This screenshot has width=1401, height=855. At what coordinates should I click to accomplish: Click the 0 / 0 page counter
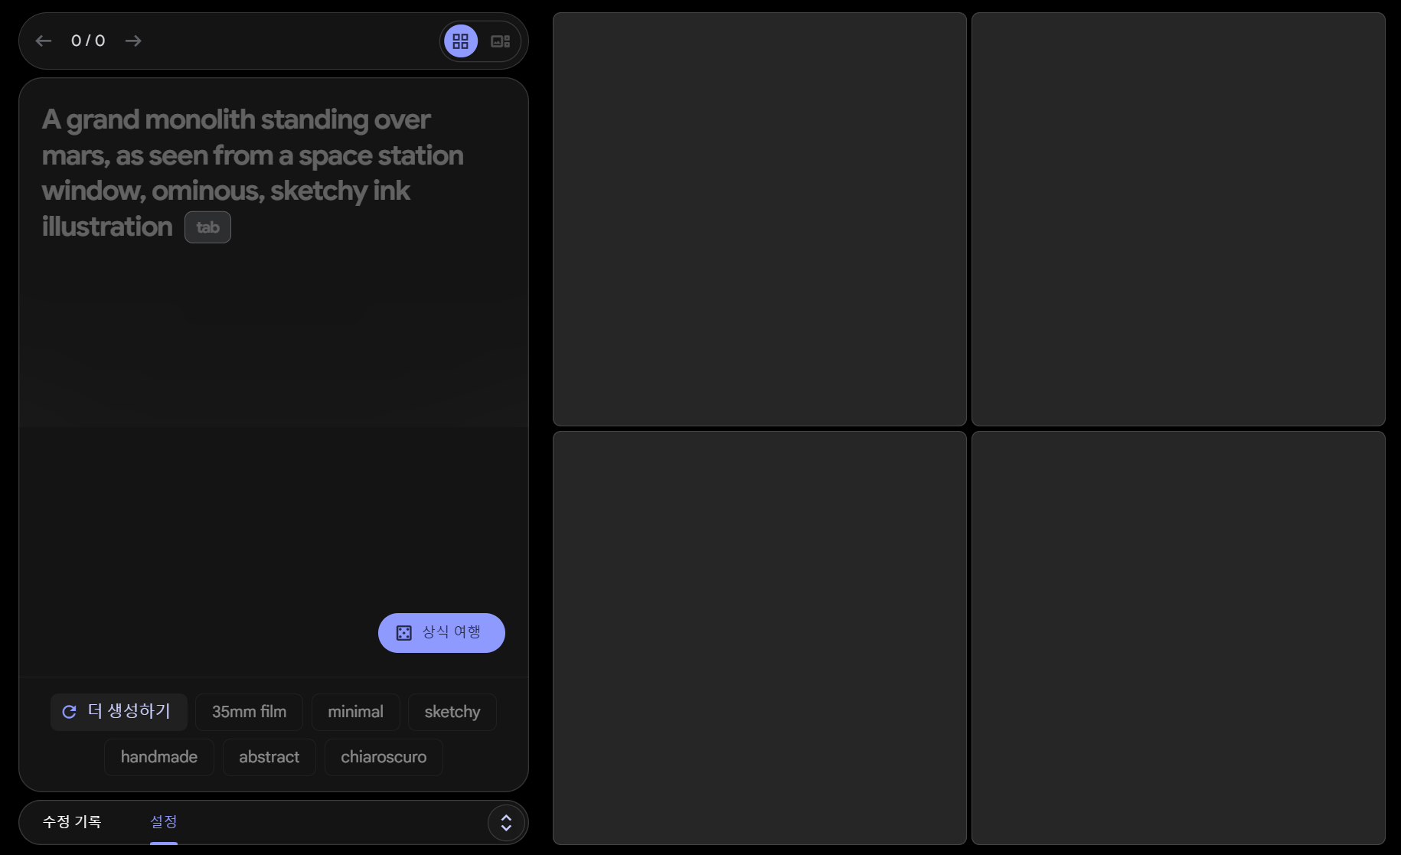click(88, 41)
